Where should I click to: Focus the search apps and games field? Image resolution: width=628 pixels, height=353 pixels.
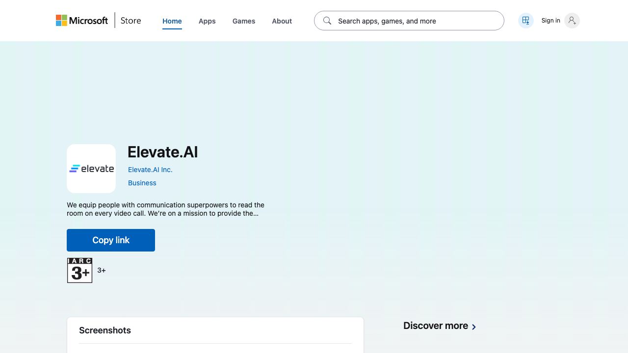(x=409, y=21)
